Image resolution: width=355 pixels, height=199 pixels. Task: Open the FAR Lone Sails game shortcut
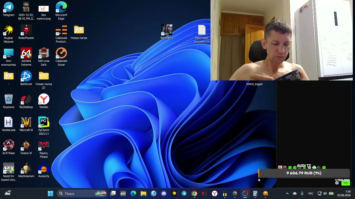click(44, 57)
